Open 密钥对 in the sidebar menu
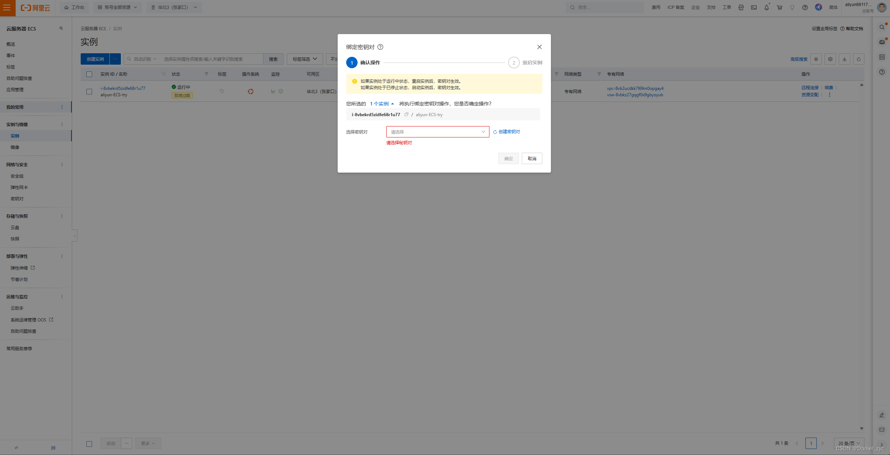This screenshot has height=455, width=890. [17, 199]
